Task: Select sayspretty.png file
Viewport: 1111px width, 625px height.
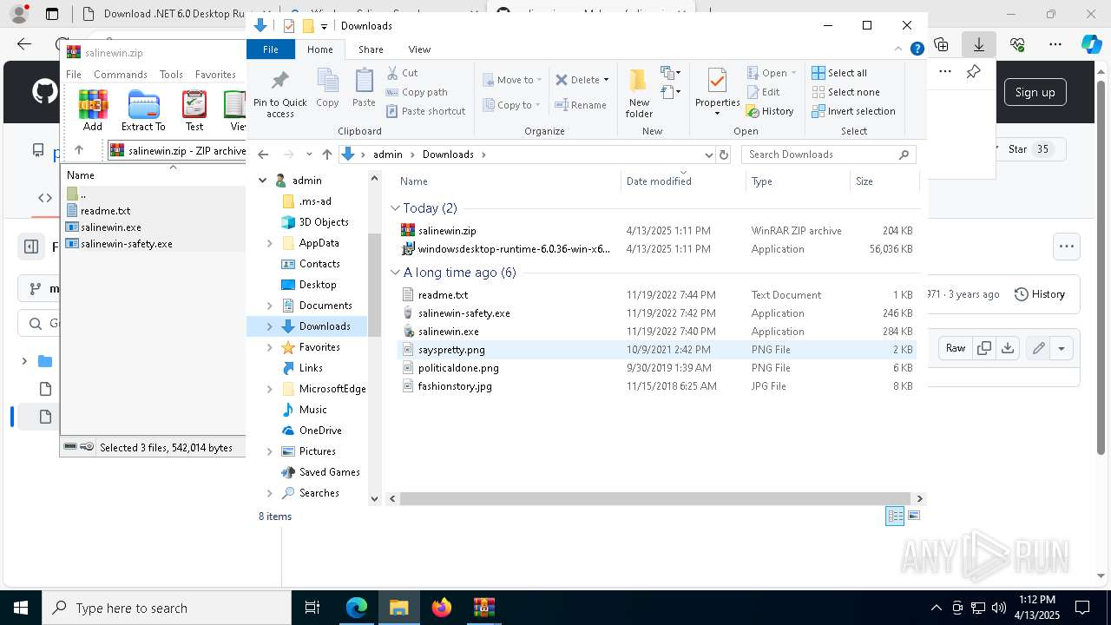Action: (451, 350)
